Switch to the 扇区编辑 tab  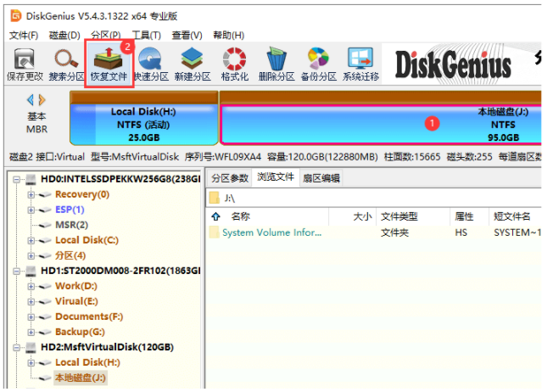(x=321, y=178)
